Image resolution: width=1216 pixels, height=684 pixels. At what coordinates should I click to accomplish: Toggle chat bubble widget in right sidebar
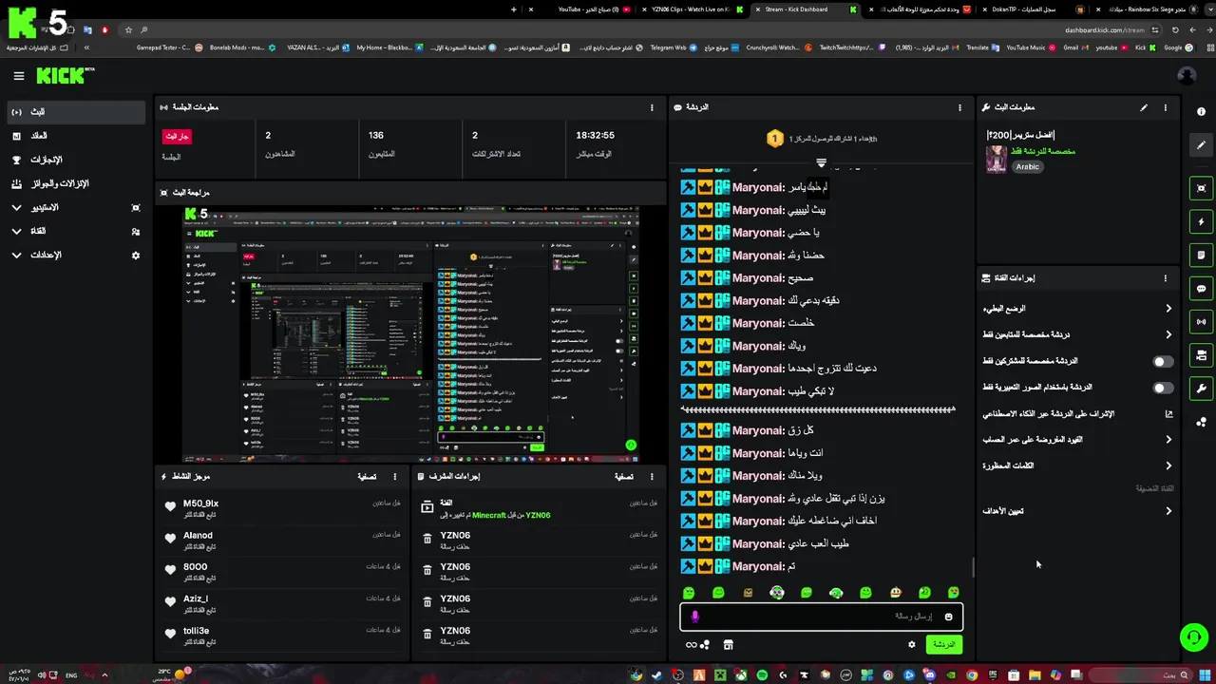tap(1202, 289)
